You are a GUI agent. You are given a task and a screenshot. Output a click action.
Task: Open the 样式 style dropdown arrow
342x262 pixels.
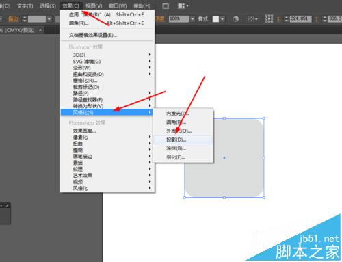(x=222, y=19)
